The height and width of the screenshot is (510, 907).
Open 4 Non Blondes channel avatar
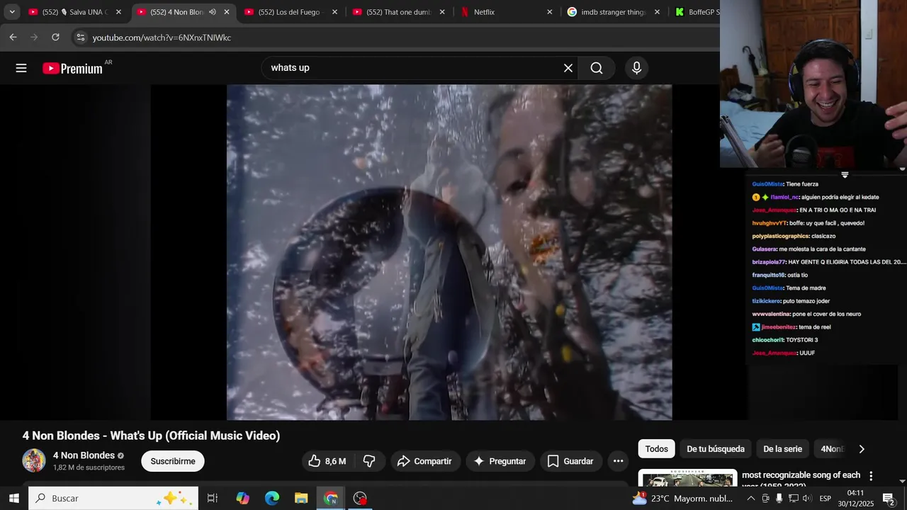point(34,460)
